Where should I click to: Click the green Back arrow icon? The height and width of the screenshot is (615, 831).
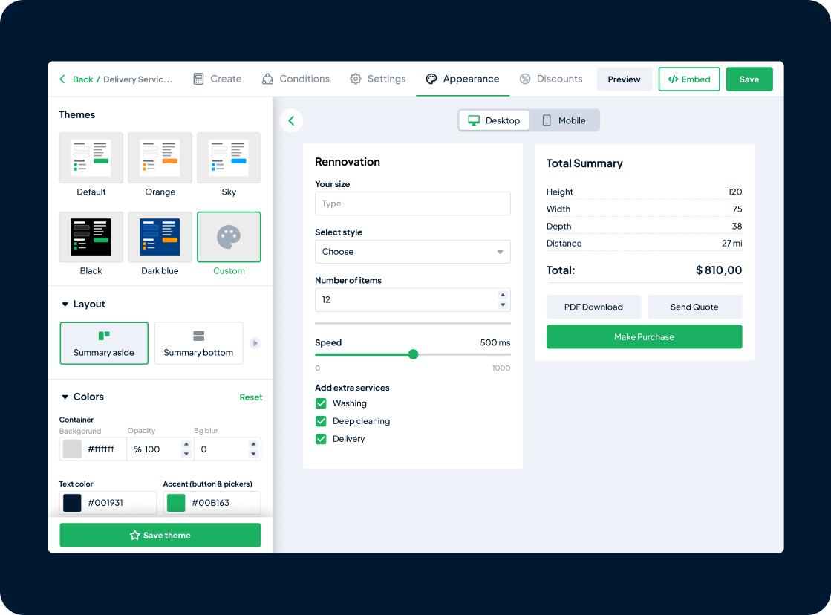pyautogui.click(x=62, y=79)
